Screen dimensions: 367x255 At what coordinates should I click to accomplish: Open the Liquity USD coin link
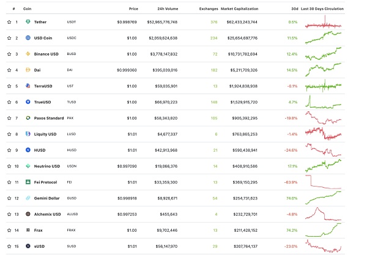tap(46, 134)
